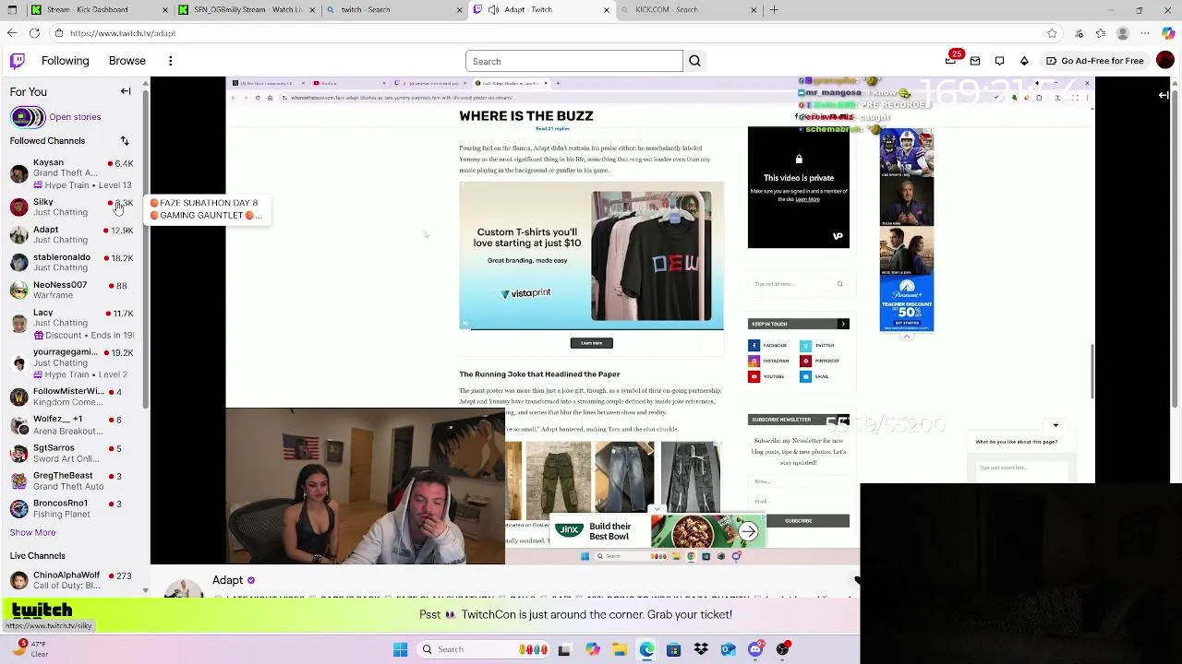The height and width of the screenshot is (664, 1182).
Task: Open File Explorer on taskbar
Action: click(620, 649)
